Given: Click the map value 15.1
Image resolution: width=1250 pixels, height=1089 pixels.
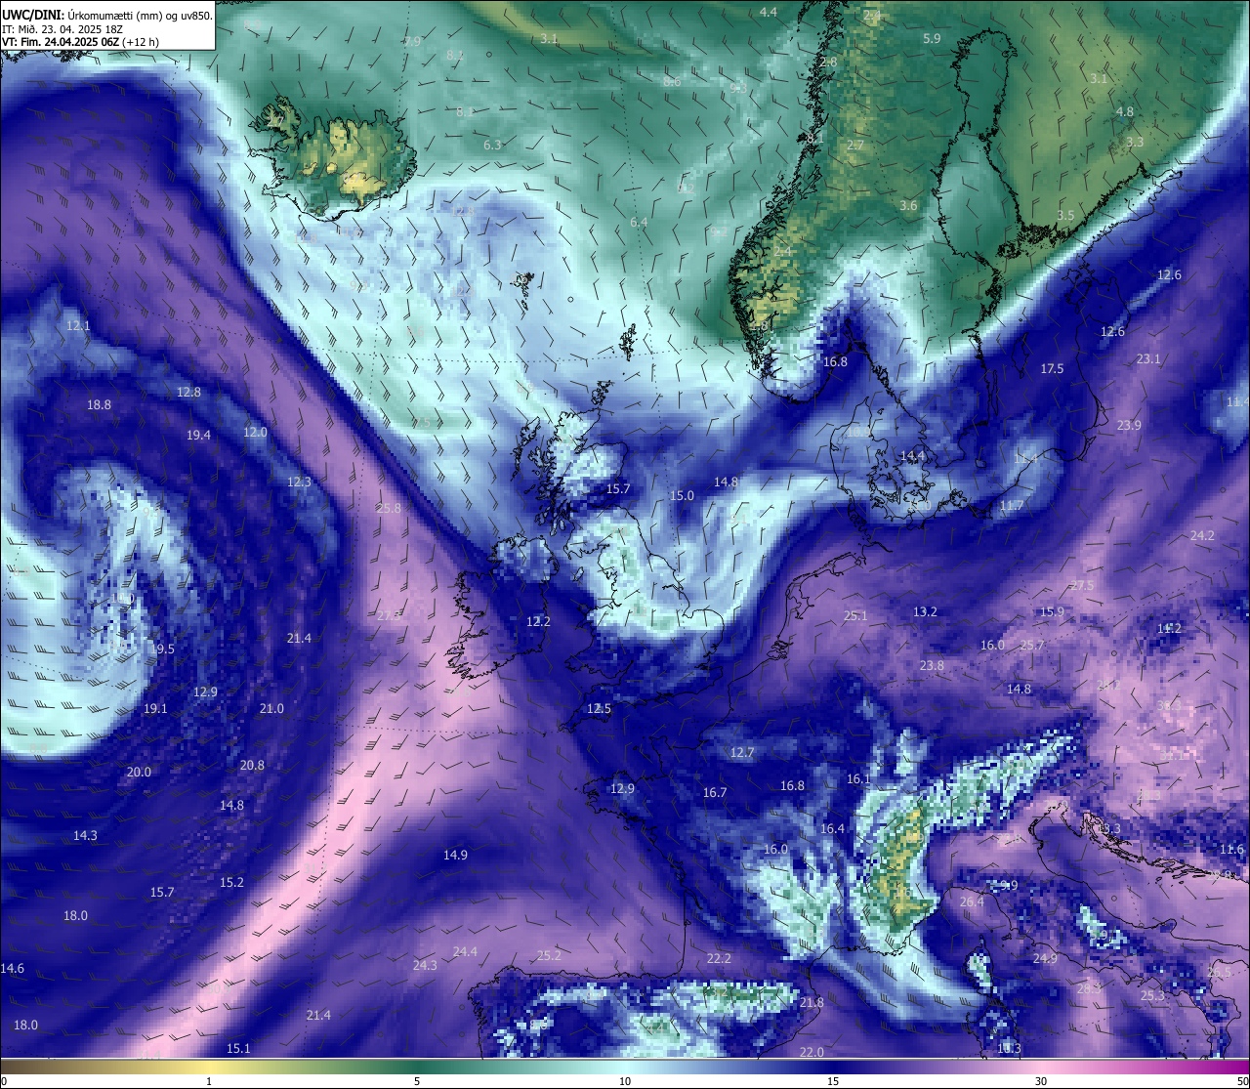Looking at the screenshot, I should 238,1048.
